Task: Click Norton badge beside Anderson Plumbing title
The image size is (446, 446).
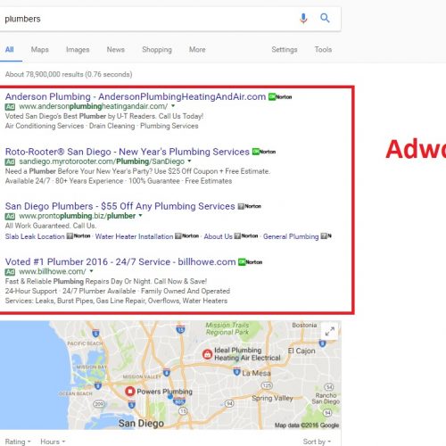Action: point(280,97)
